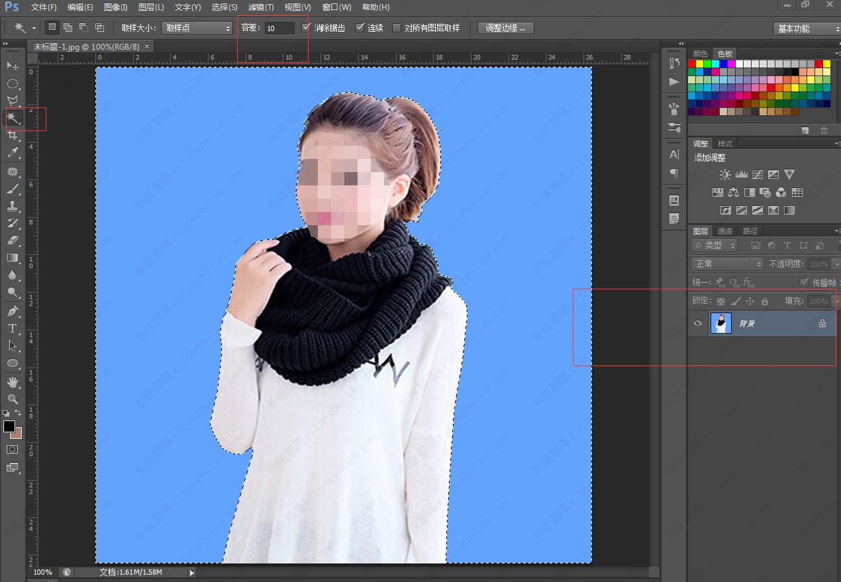Image resolution: width=841 pixels, height=582 pixels.
Task: Open the 滤镜(T) menu
Action: (x=261, y=7)
